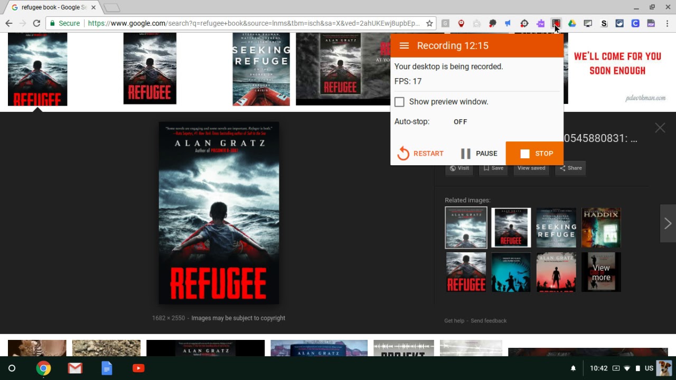Open the gray G extension icon
676x380 pixels.
[x=445, y=23]
